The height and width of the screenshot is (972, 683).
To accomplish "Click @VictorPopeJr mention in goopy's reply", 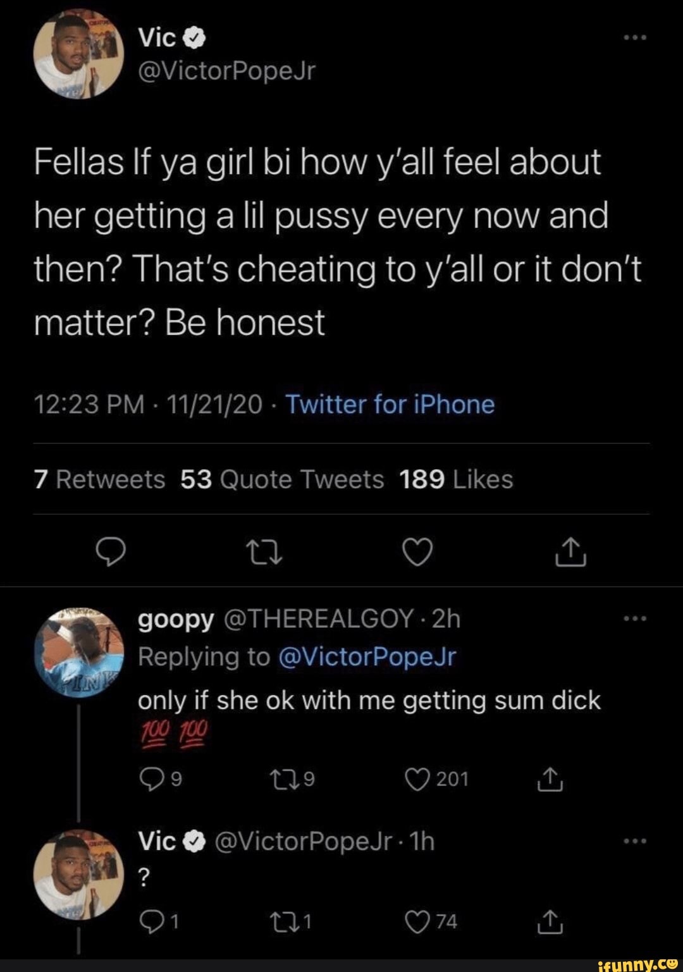I will (x=367, y=657).
